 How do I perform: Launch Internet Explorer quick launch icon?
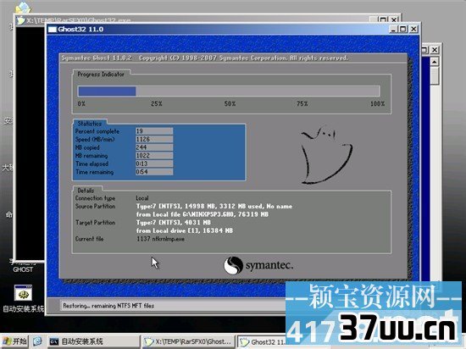click(38, 341)
